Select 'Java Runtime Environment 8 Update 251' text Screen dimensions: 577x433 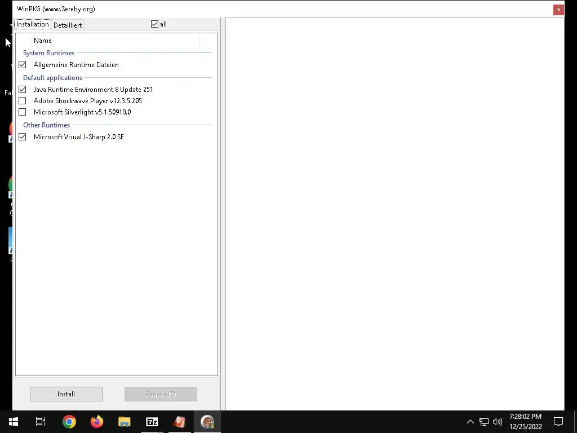point(93,90)
